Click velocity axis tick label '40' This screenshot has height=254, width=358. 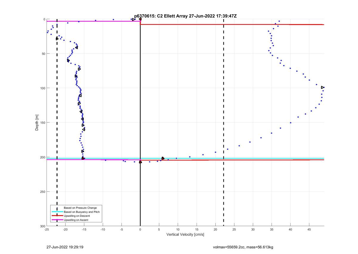(x=290, y=230)
